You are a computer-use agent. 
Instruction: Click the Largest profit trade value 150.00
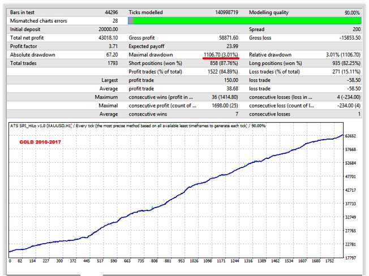point(229,80)
